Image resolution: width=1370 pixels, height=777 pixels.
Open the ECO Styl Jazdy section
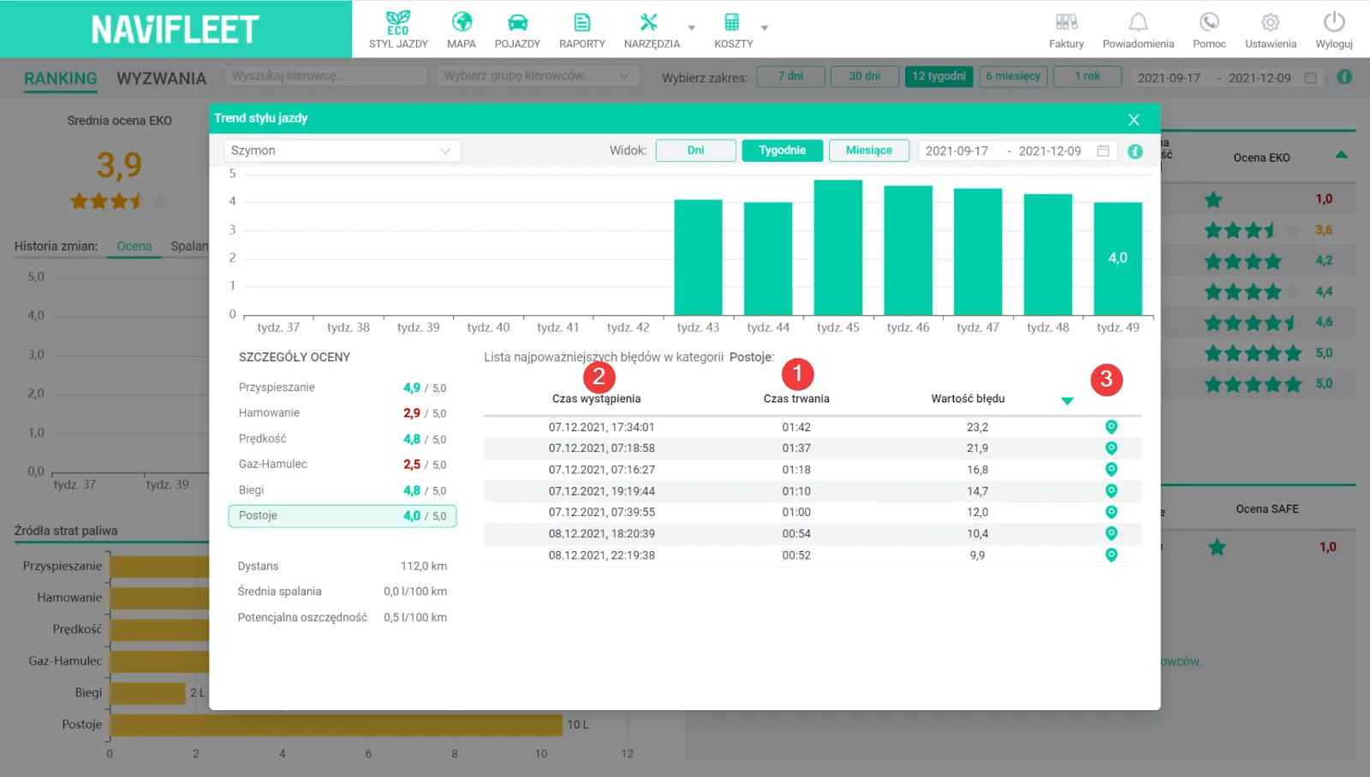point(398,30)
